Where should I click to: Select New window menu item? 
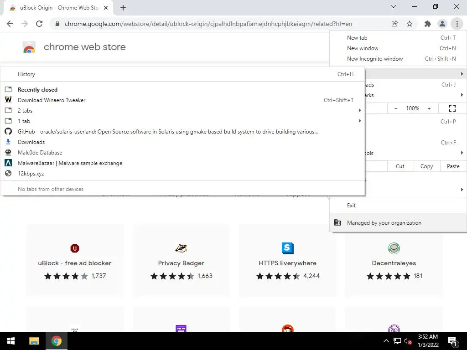click(398, 48)
